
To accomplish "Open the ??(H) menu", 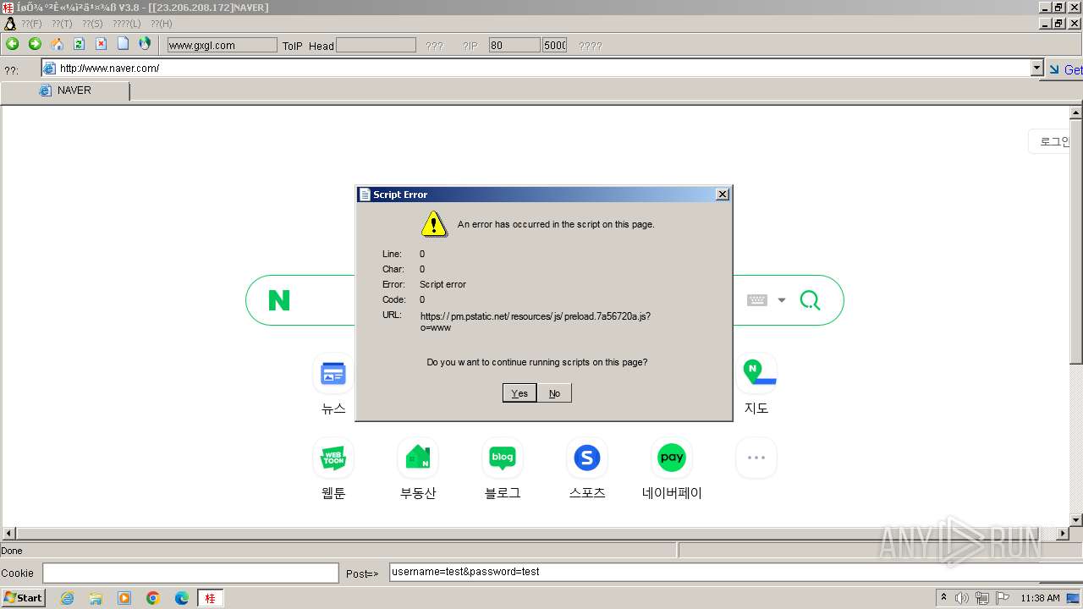I will 161,24.
